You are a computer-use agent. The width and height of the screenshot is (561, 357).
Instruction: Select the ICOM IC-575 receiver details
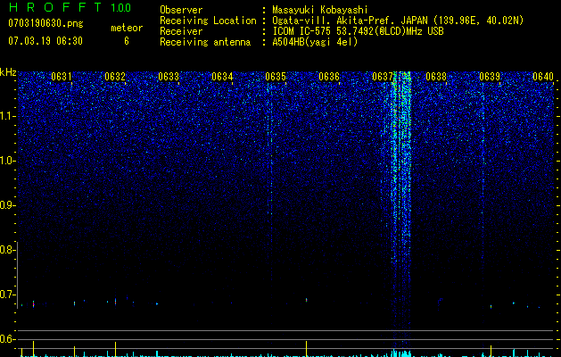click(x=358, y=31)
